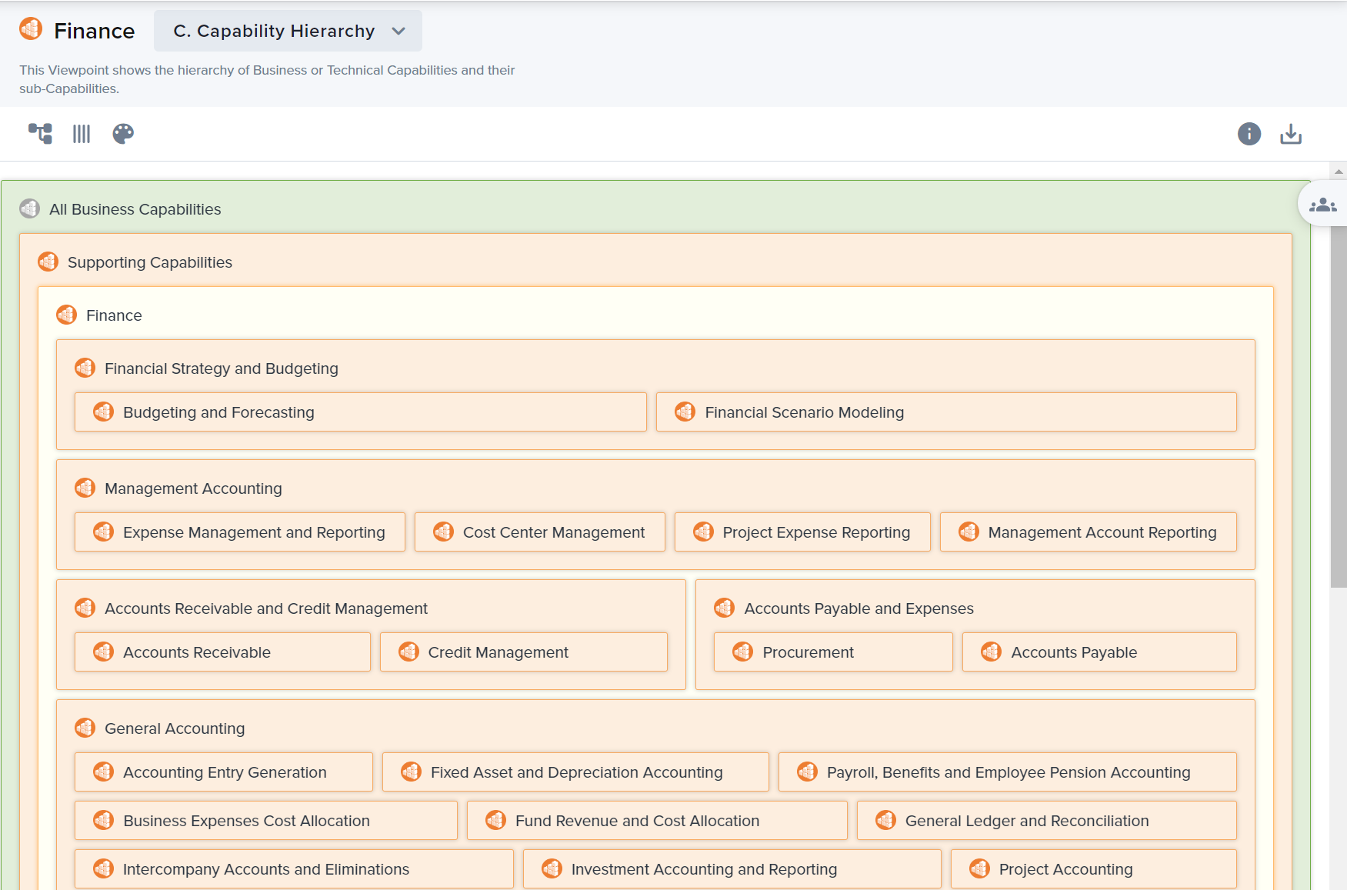Click the info icon for viewpoint details
Screen dimensions: 1347x890
[1249, 133]
